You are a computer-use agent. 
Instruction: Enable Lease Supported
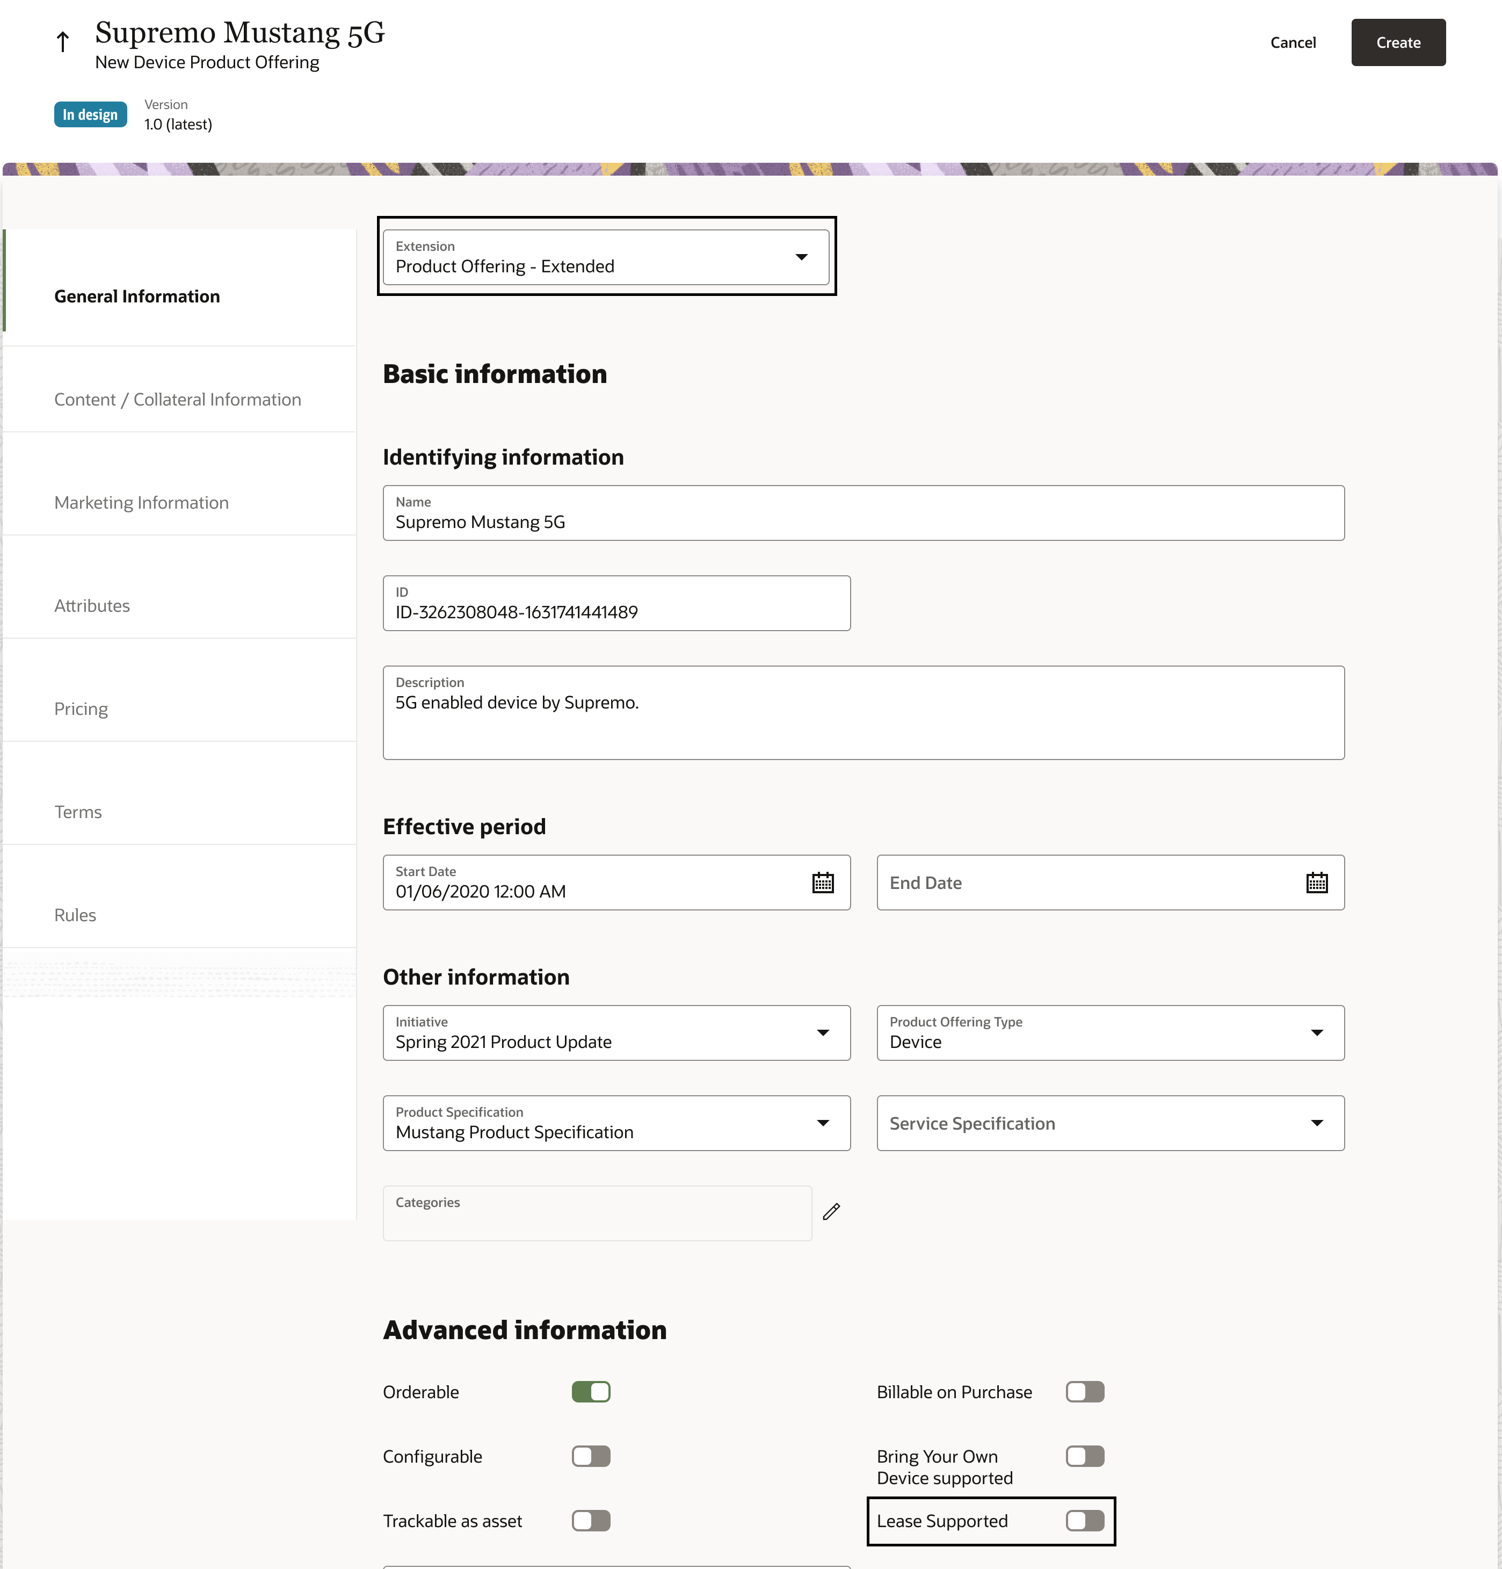click(1084, 1520)
